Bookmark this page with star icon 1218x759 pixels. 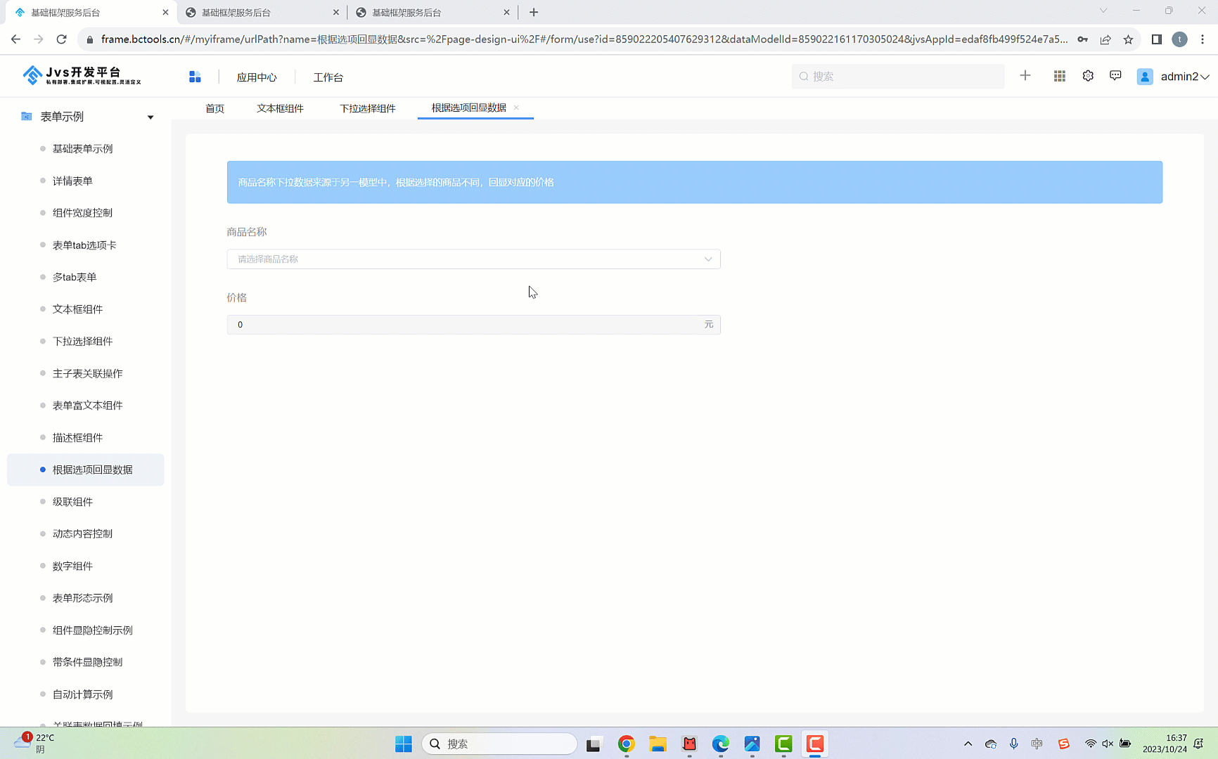[x=1129, y=39]
